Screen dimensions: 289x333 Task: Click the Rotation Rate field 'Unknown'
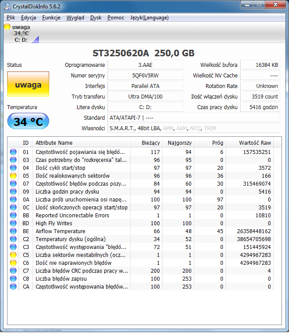click(260, 86)
